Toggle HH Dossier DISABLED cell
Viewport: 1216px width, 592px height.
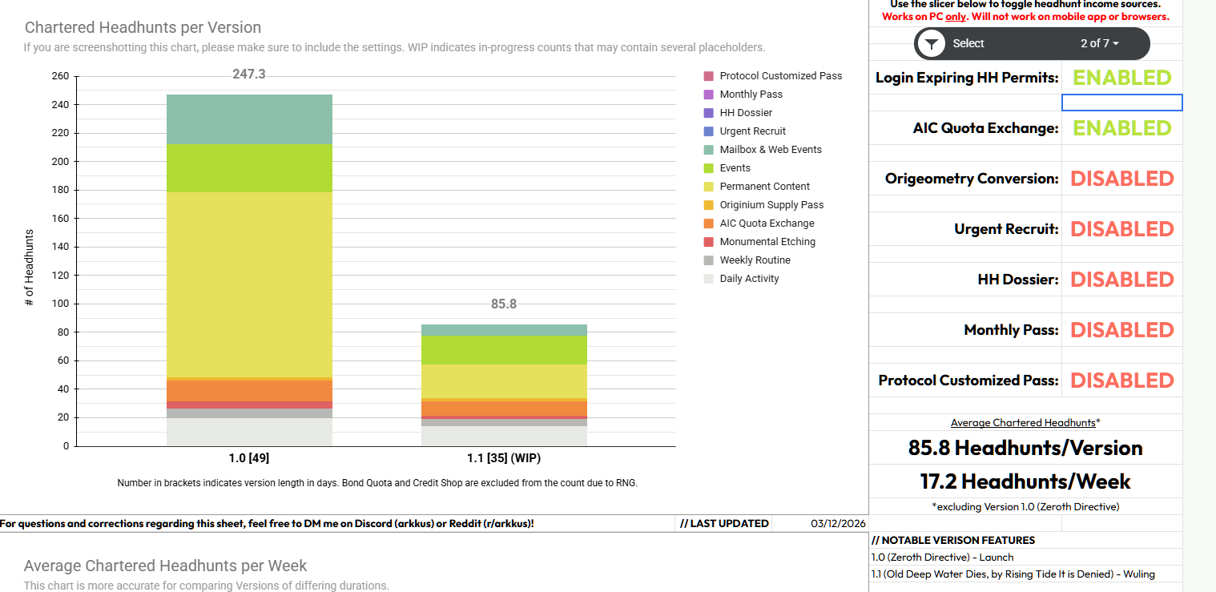tap(1121, 280)
